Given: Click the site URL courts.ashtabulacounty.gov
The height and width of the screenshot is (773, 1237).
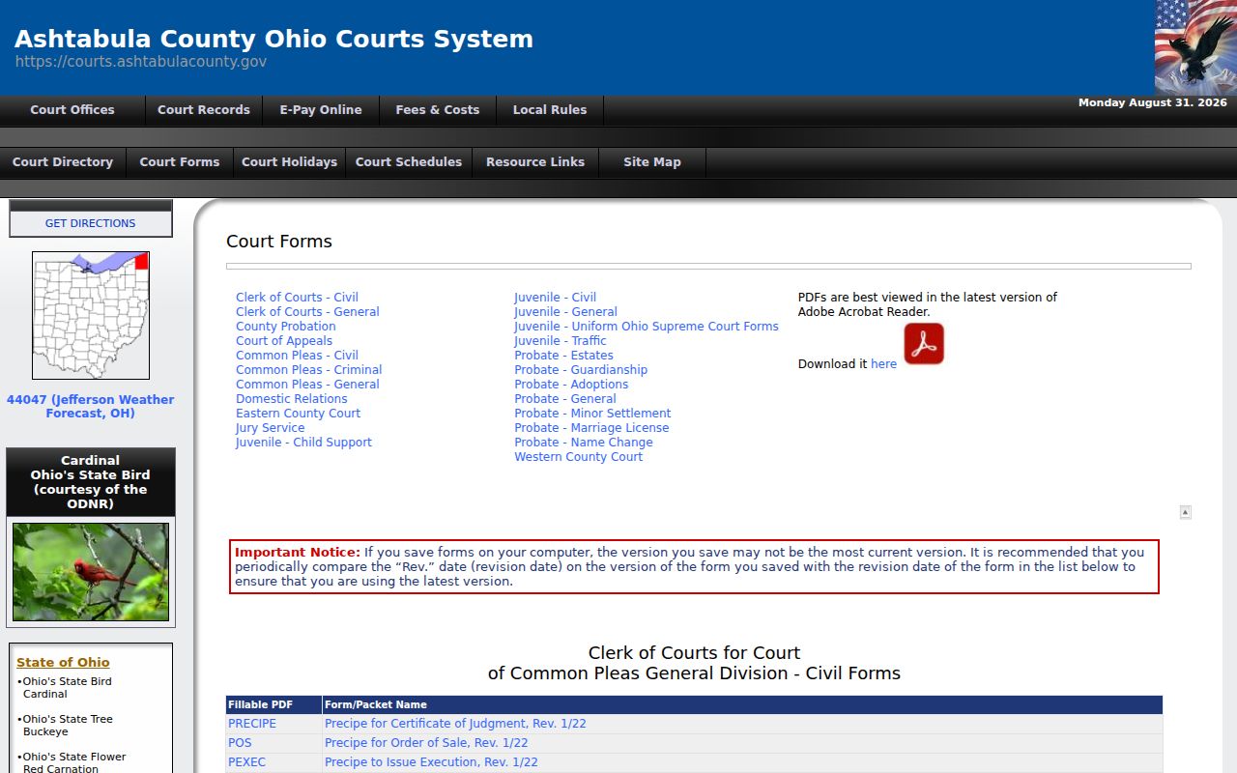Looking at the screenshot, I should coord(141,62).
